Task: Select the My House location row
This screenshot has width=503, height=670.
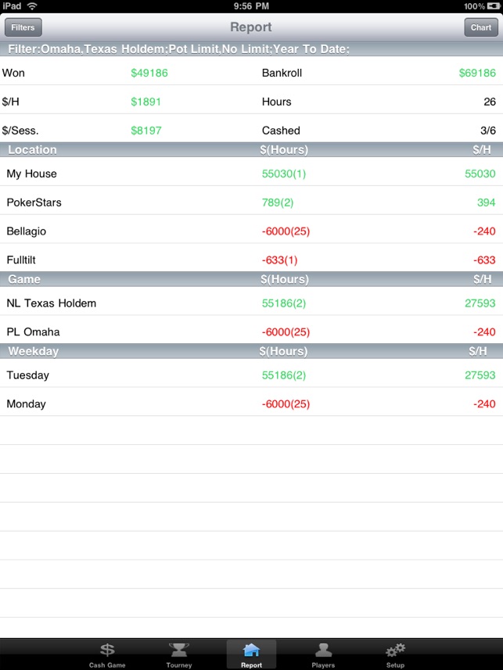Action: pos(251,174)
